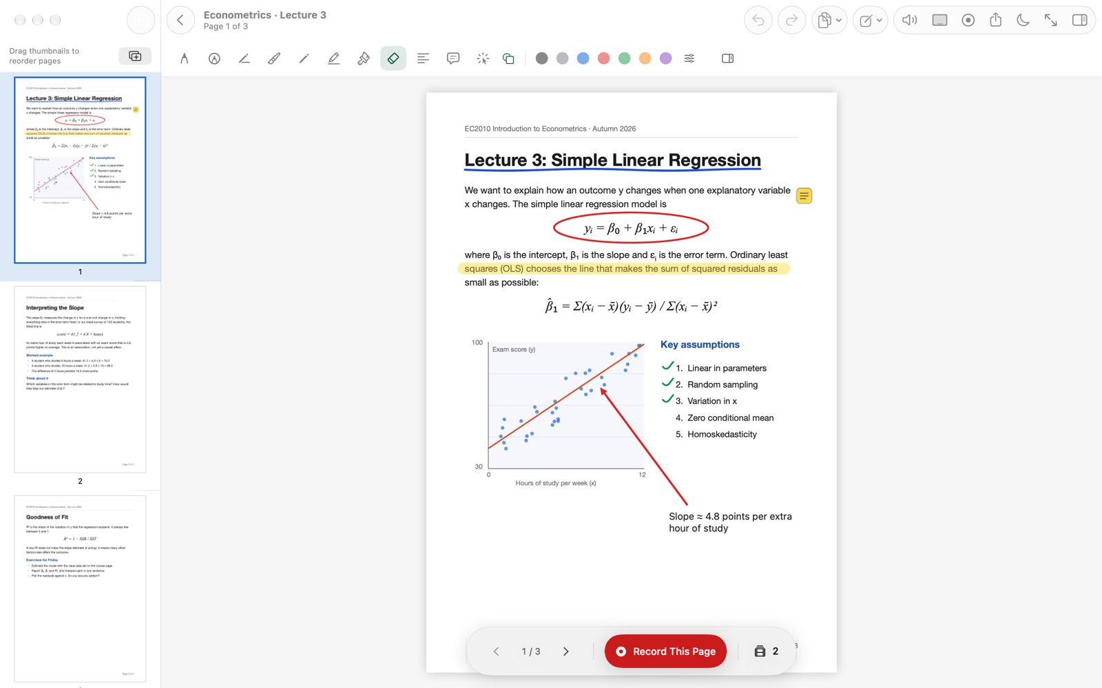
Task: Go to previous page arrow
Action: 496,651
